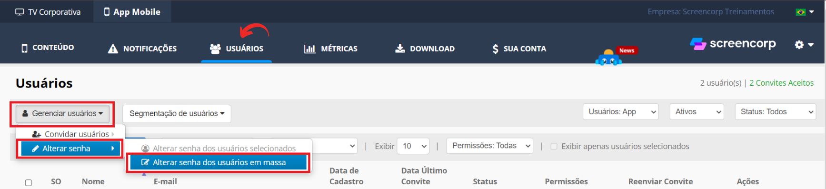
Task: Select the Usuários menu item
Action: tap(237, 49)
